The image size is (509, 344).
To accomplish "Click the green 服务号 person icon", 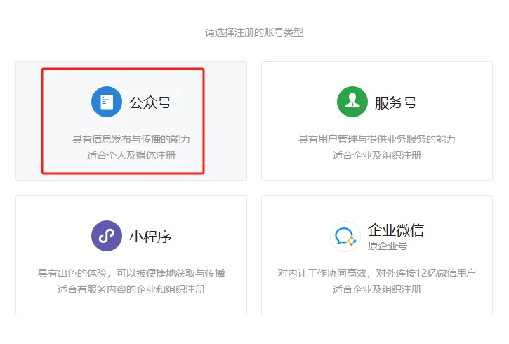I will click(x=352, y=102).
